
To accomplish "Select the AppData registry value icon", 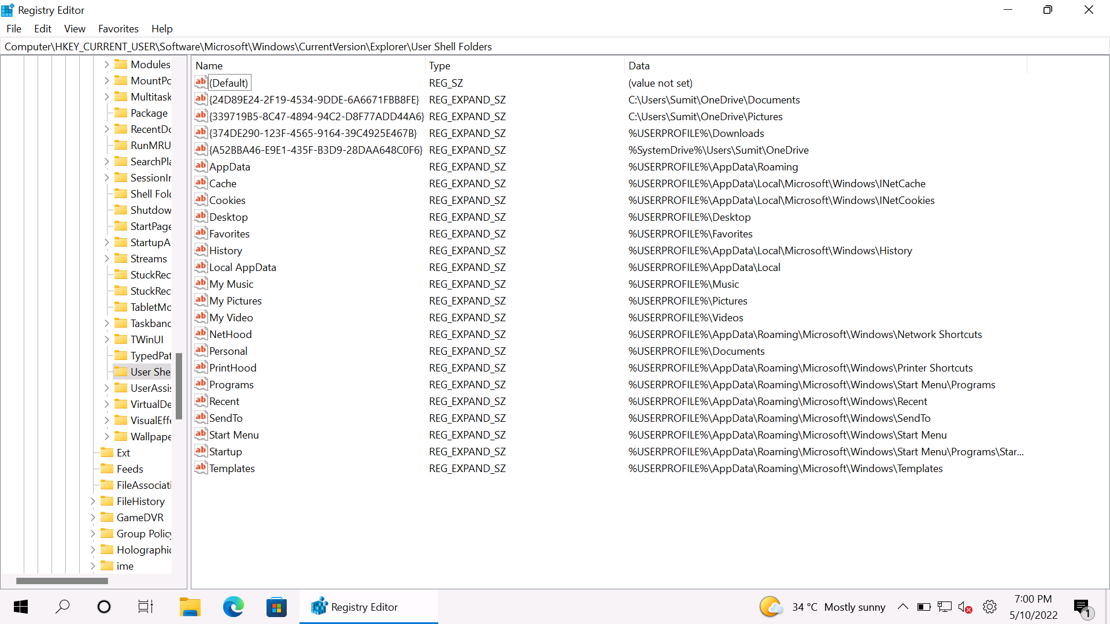I will pyautogui.click(x=201, y=166).
